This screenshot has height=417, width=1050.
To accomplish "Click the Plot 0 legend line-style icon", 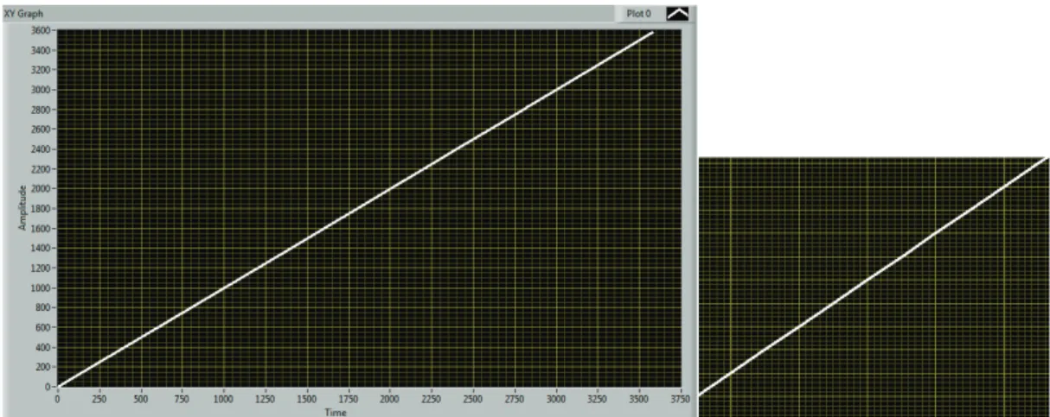I will (x=679, y=14).
